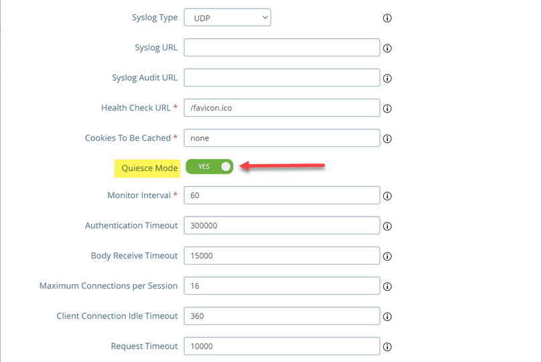This screenshot has height=362, width=542.
Task: Click the Authentication Timeout info icon
Action: click(x=387, y=227)
